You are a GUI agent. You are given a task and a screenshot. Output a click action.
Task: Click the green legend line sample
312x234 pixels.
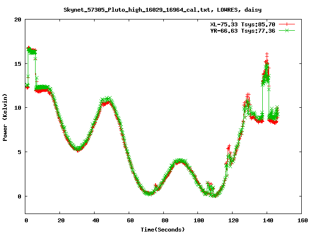287,30
